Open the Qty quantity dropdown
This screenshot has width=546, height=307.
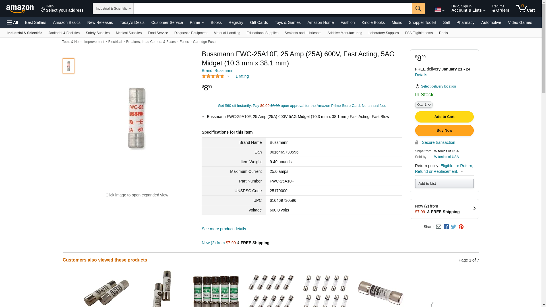424,105
